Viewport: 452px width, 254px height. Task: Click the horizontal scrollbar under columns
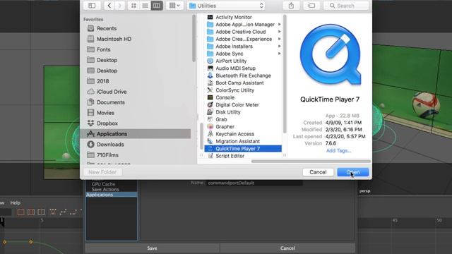pos(311,162)
